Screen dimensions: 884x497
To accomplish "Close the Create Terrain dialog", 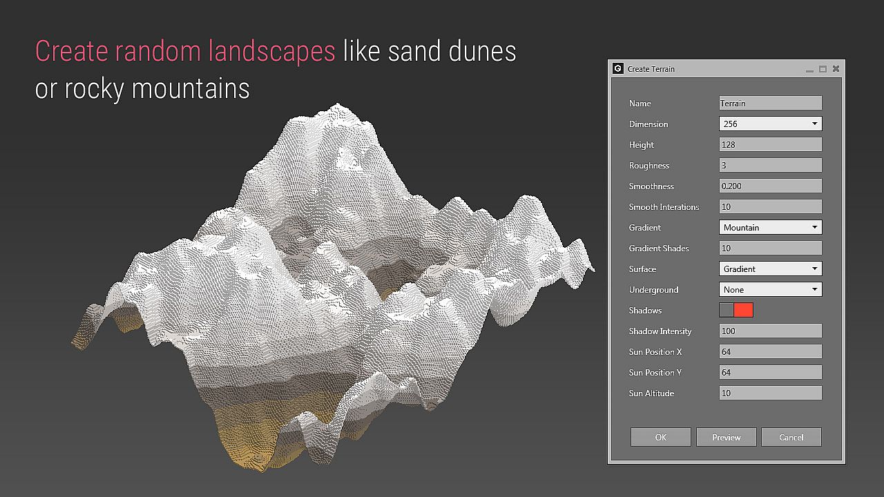I will (836, 69).
